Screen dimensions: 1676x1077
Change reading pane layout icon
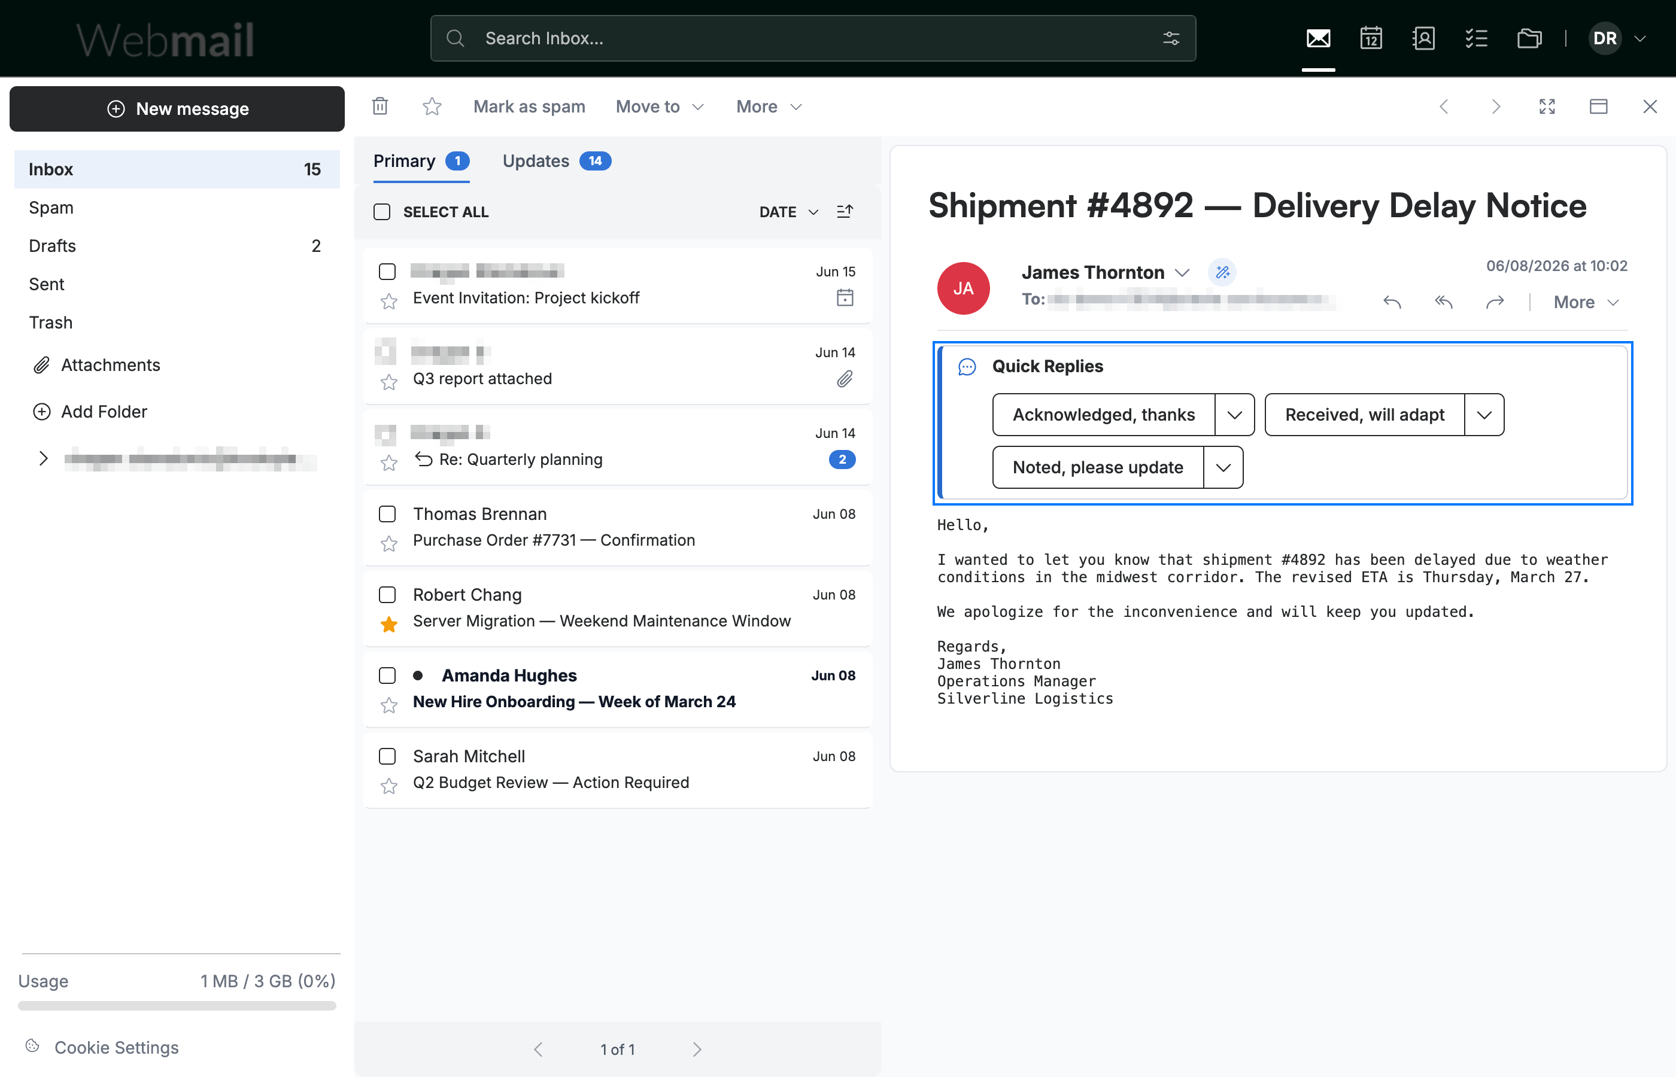coord(1598,107)
